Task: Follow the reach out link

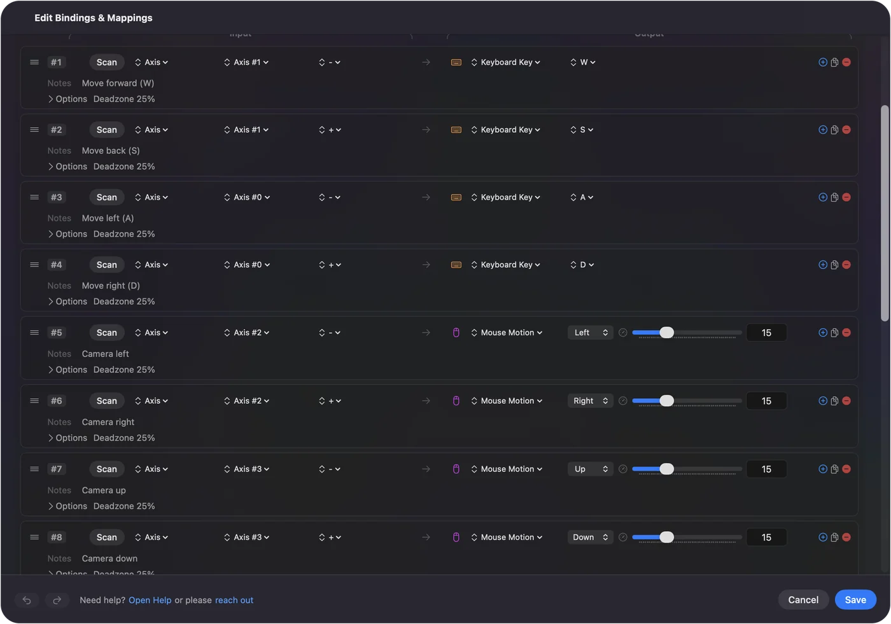Action: click(234, 600)
